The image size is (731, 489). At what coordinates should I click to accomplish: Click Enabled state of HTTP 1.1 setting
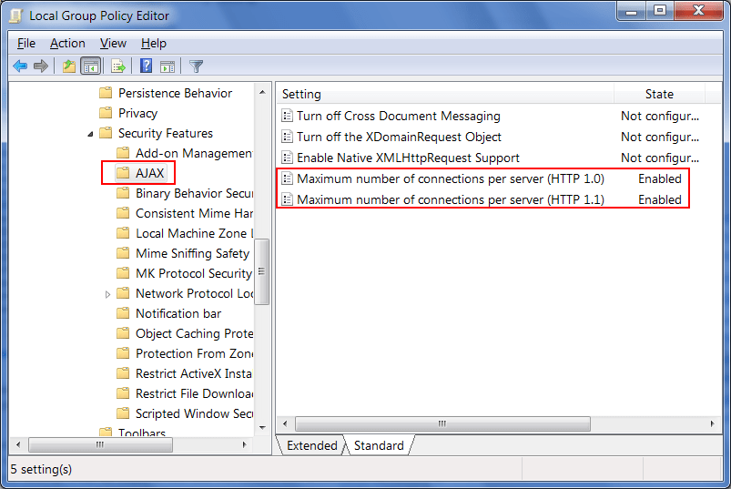pos(660,199)
